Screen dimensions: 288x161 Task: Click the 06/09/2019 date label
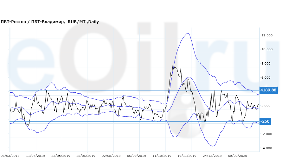point(137,156)
